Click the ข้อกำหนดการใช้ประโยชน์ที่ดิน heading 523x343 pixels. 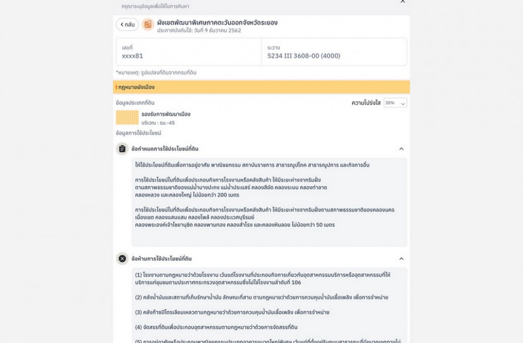tap(165, 149)
